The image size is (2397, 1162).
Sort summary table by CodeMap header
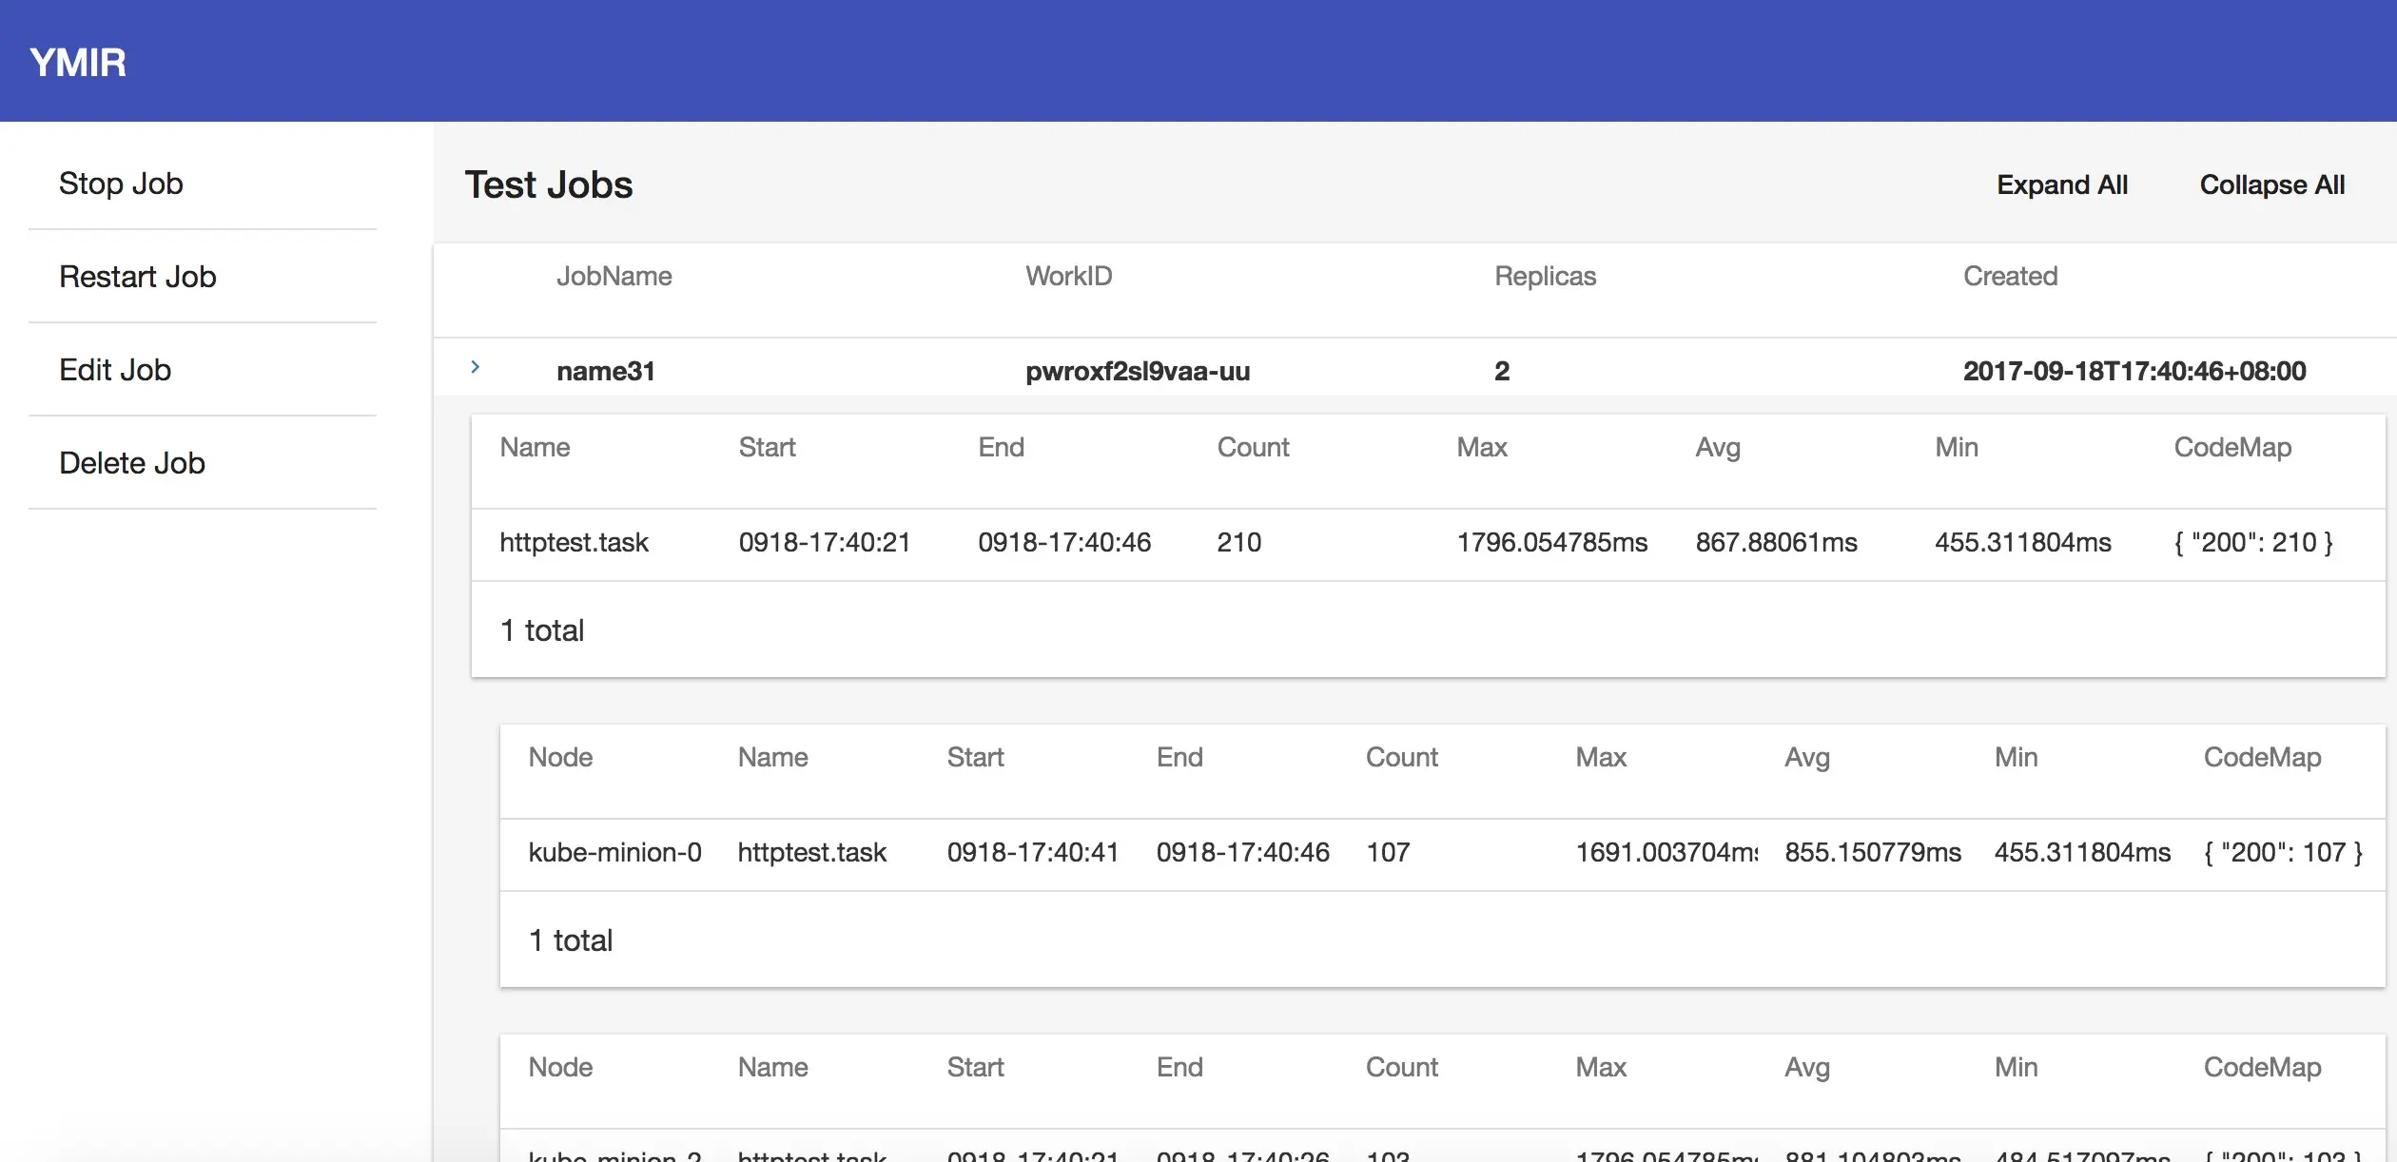2231,447
